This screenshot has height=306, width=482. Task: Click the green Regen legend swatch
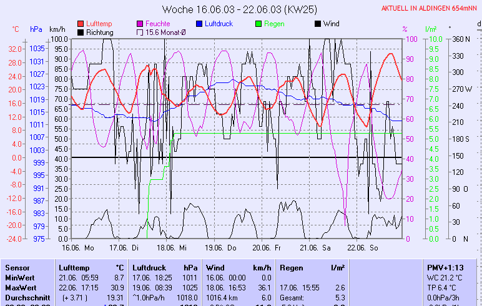pyautogui.click(x=258, y=24)
